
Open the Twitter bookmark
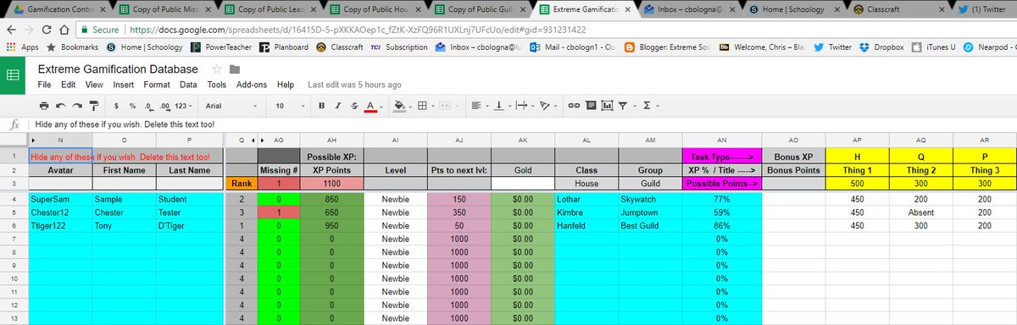point(832,47)
